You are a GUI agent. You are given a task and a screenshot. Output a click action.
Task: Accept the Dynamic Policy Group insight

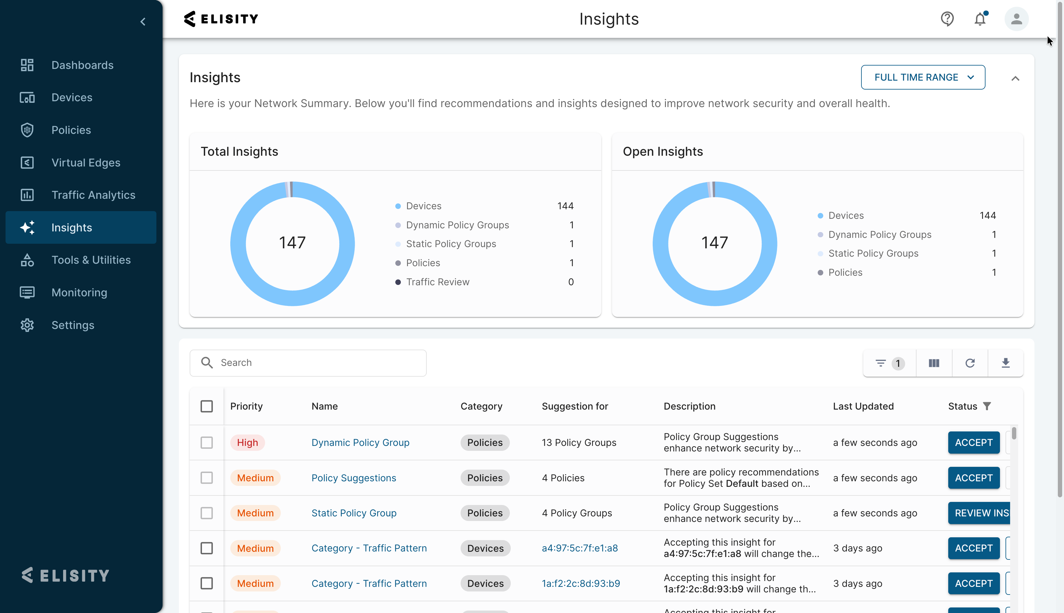(973, 443)
